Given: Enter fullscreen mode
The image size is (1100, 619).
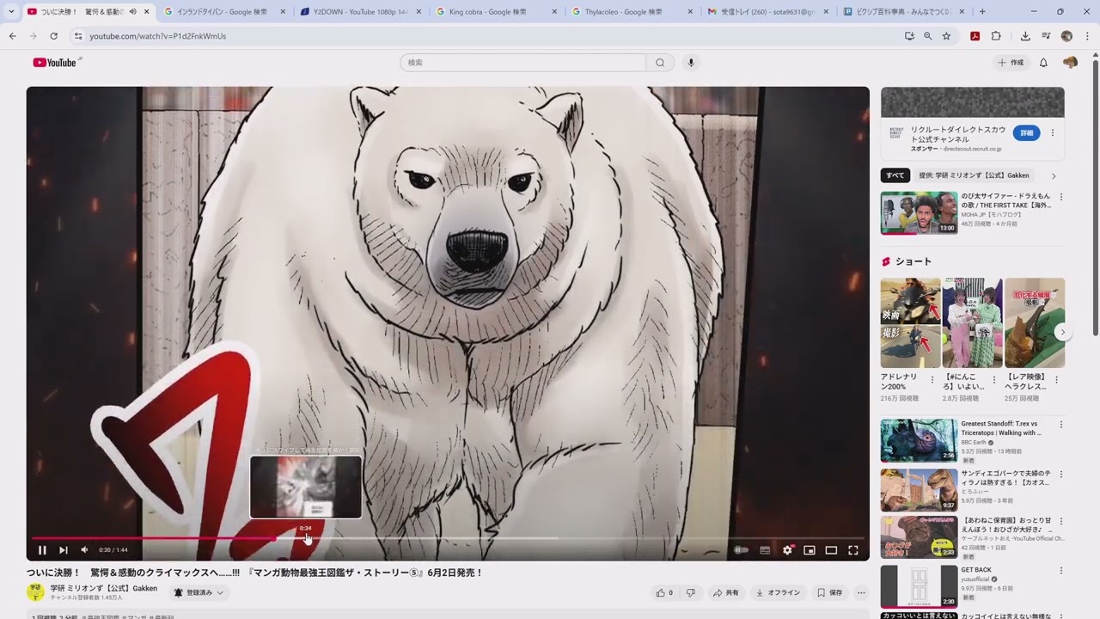Looking at the screenshot, I should pyautogui.click(x=853, y=550).
